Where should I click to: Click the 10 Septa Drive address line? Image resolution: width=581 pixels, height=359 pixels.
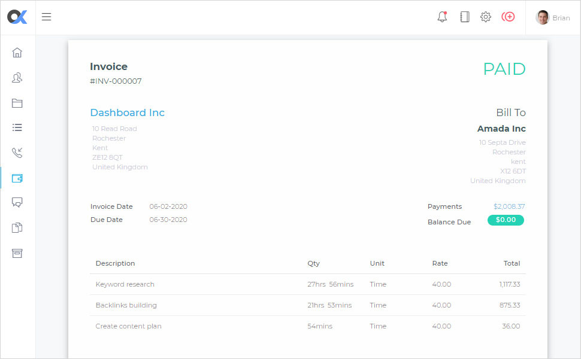coord(502,142)
